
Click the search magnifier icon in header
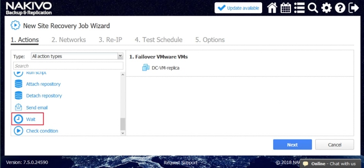(x=313, y=8)
